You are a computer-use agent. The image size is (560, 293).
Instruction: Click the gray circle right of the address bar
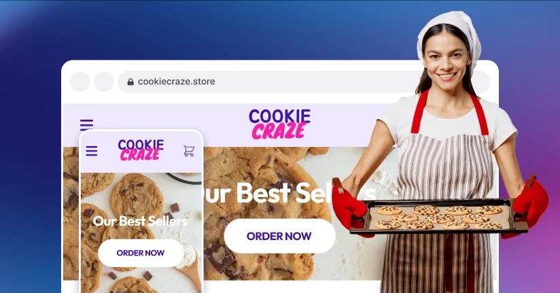[480, 82]
